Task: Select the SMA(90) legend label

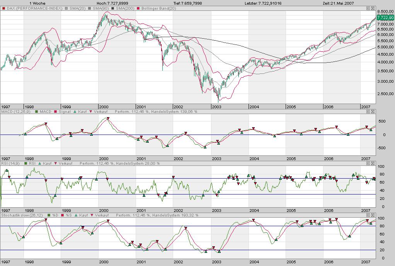Action: click(101, 9)
